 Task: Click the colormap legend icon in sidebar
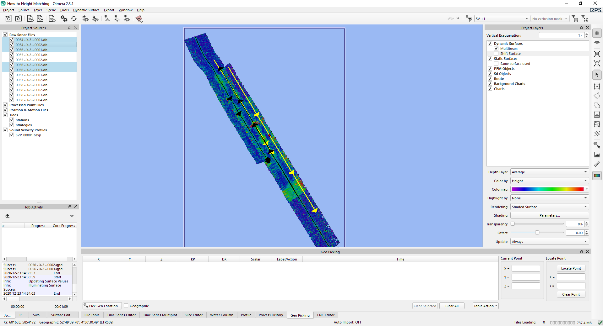pos(597,176)
